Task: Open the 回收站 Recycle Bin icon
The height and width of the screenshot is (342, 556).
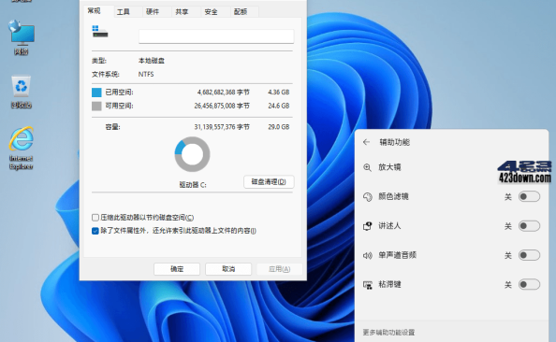Action: 22,92
